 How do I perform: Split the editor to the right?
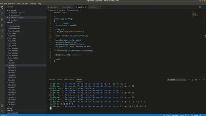coord(200,7)
